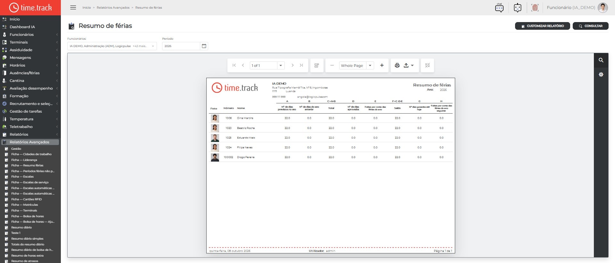The height and width of the screenshot is (263, 615).
Task: Open the report search panel
Action: pos(601,60)
